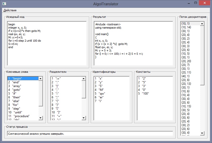
Task: Click in the Результат output text area
Action: point(133,43)
